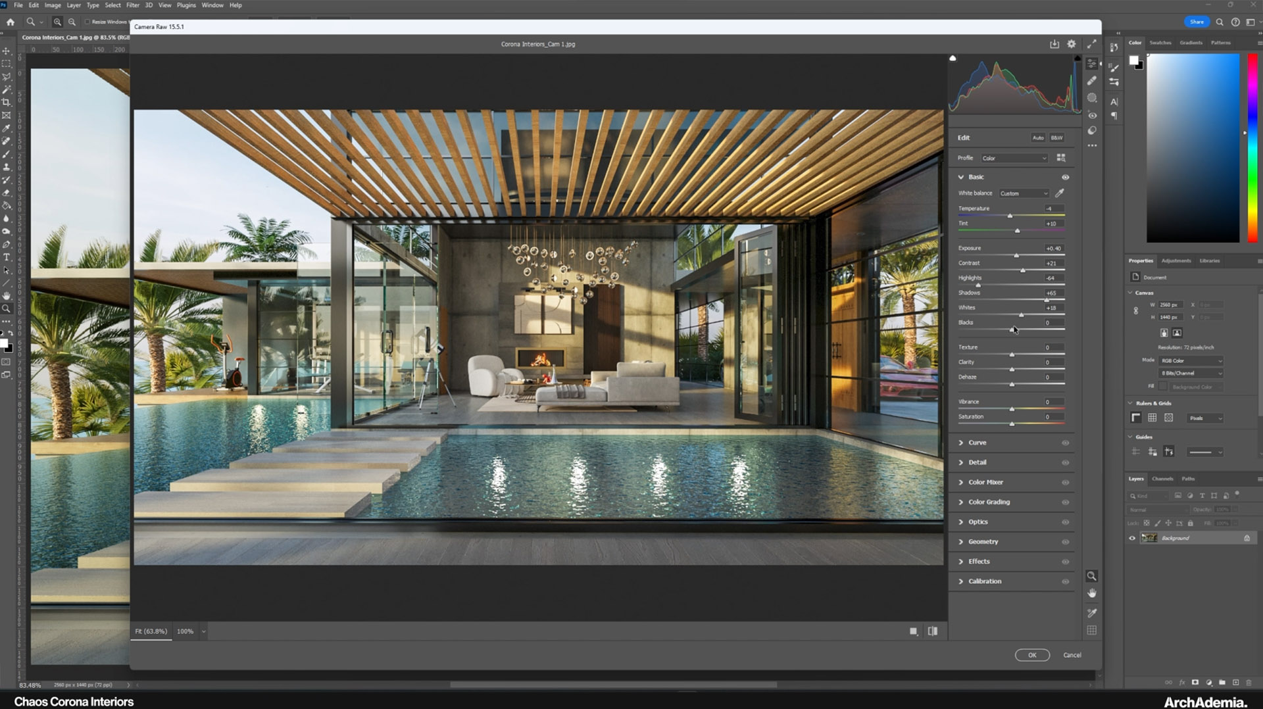Click the OK button
The image size is (1263, 709).
[x=1031, y=655]
